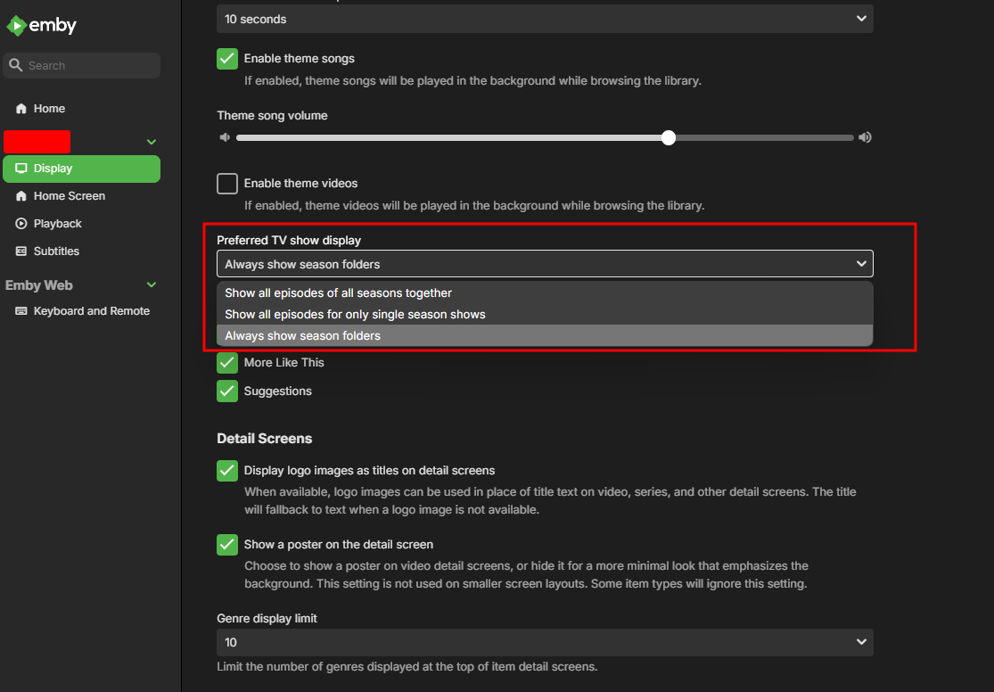The width and height of the screenshot is (994, 692).
Task: Enable the theme videos checkbox
Action: point(227,184)
